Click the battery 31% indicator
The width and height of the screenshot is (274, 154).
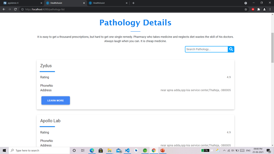click(205, 150)
